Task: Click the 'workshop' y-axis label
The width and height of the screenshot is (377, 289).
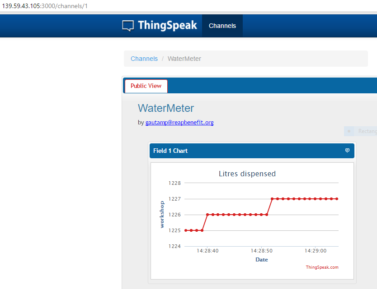Action: (162, 215)
